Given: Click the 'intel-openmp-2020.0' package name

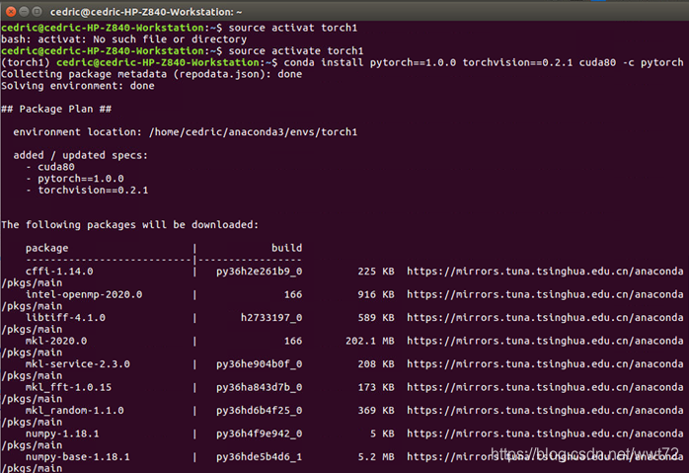Looking at the screenshot, I should 84,294.
